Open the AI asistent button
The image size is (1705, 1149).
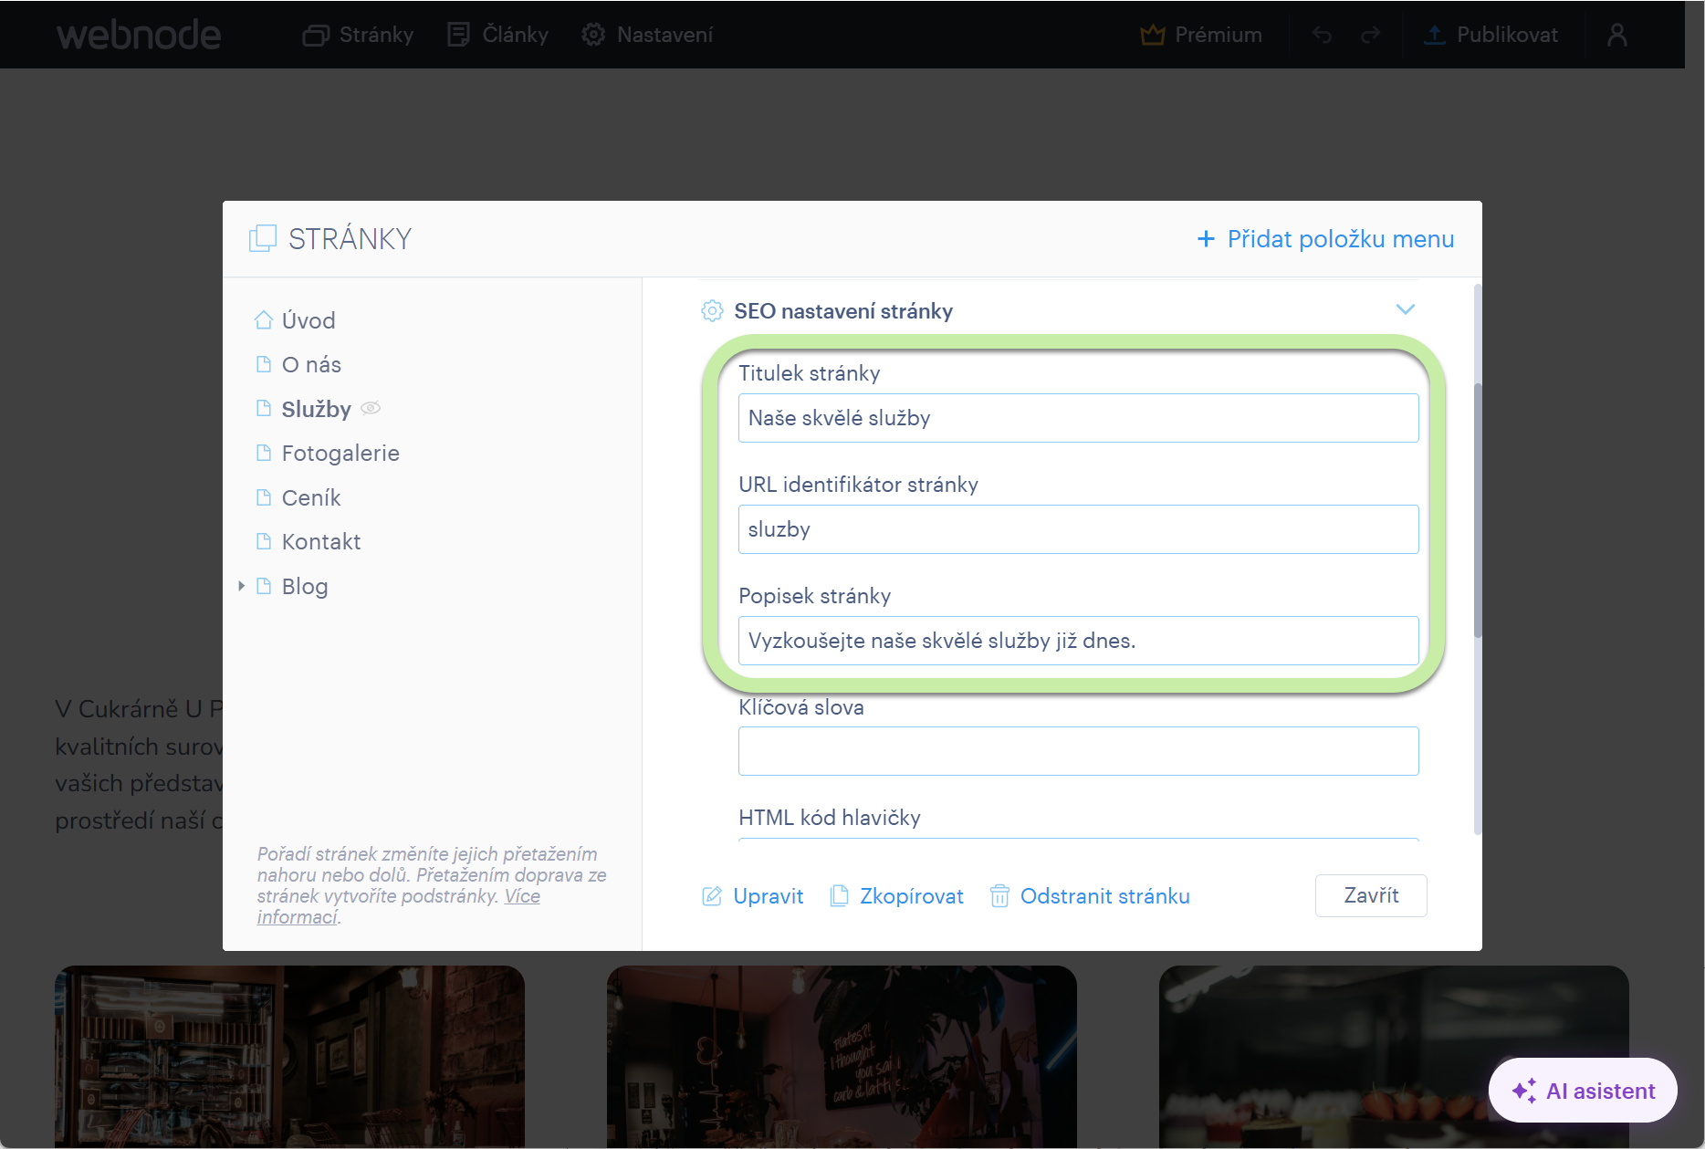1583,1091
